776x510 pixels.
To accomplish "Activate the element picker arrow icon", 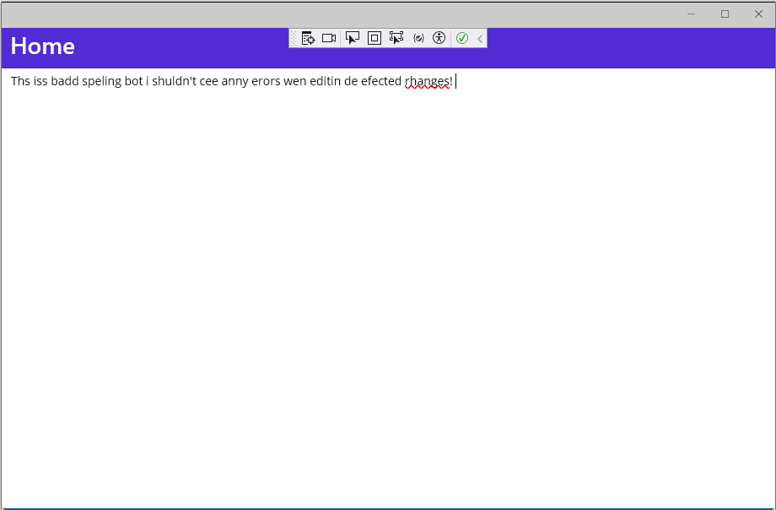I will (x=353, y=38).
